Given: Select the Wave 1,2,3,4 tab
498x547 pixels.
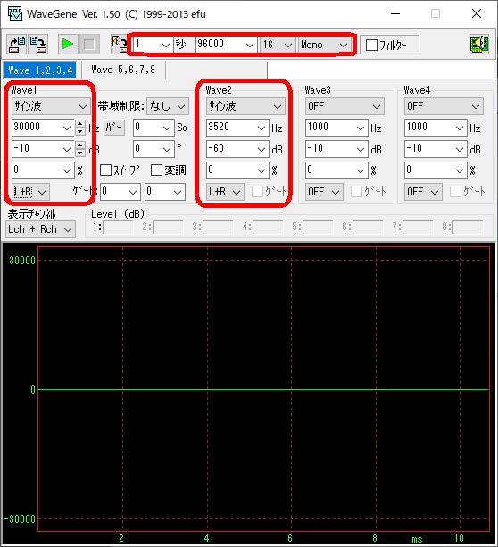Looking at the screenshot, I should tap(40, 70).
